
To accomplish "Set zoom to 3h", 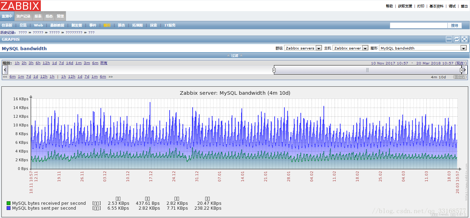I will coord(31,63).
